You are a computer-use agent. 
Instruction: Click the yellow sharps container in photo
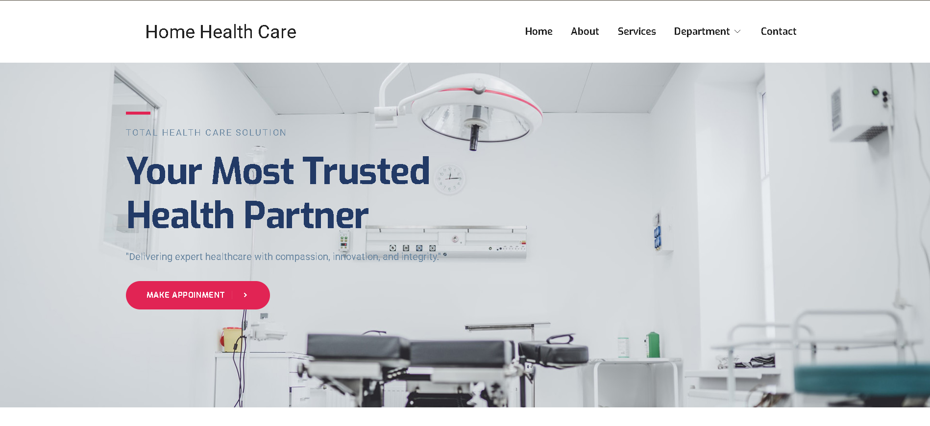[x=231, y=339]
